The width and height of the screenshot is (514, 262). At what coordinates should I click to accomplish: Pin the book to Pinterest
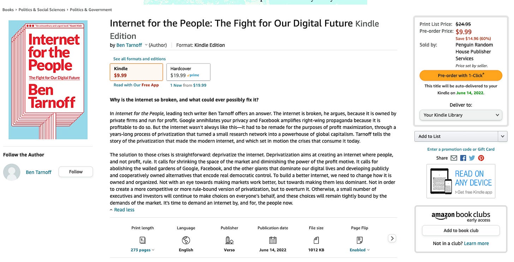point(481,158)
